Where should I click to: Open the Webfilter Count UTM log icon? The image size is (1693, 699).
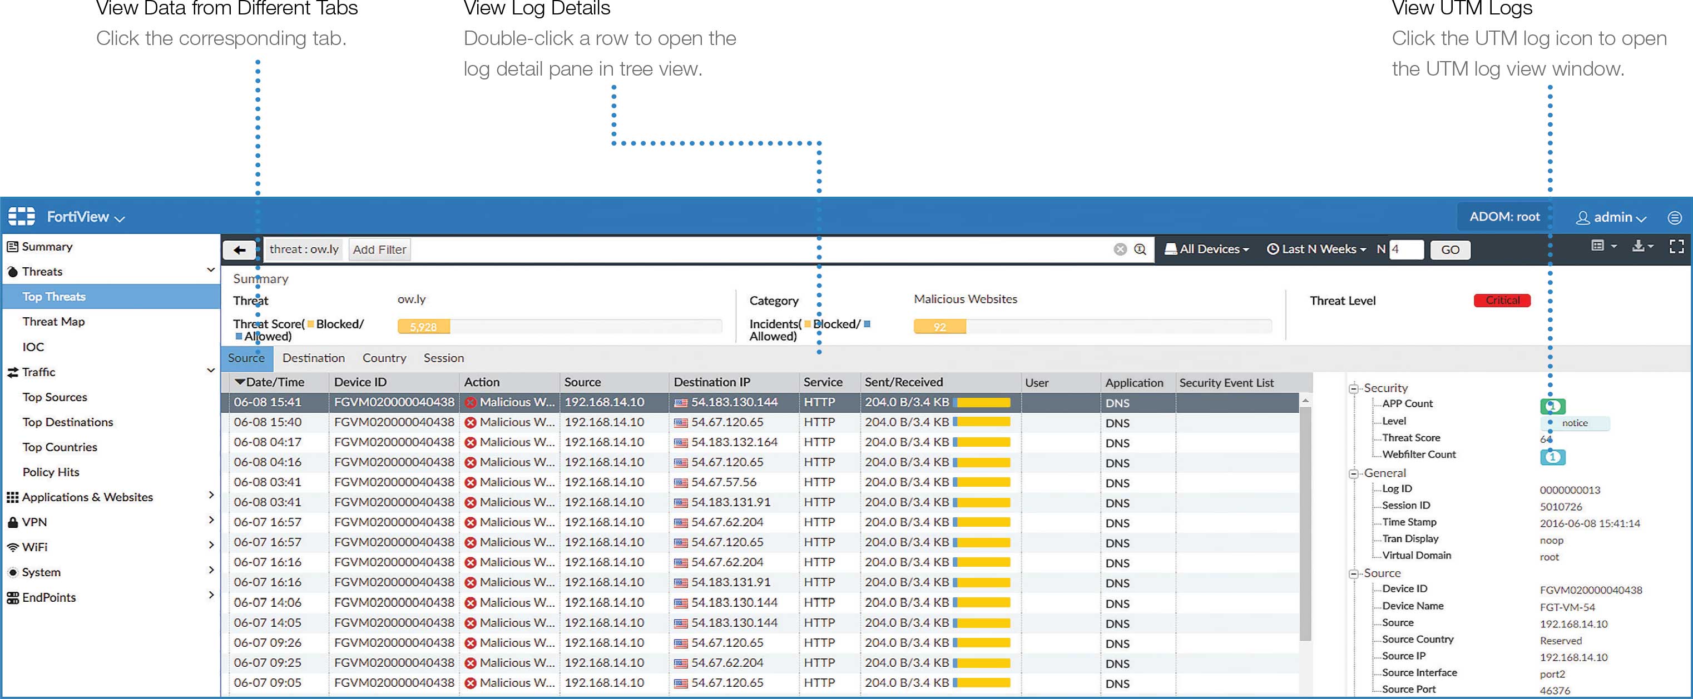1552,457
